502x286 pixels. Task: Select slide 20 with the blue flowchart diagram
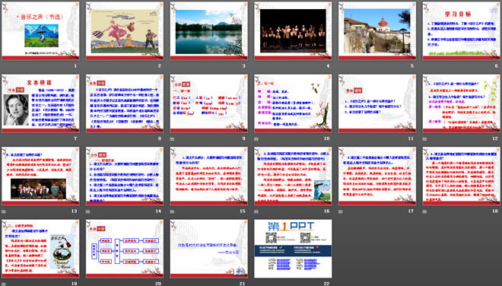[x=125, y=249]
